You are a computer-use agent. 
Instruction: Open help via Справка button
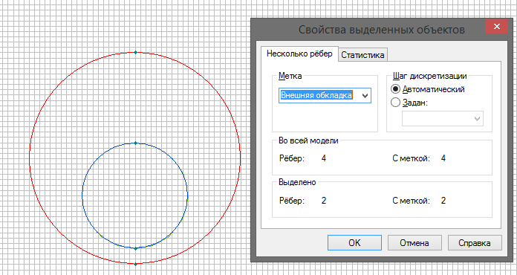pyautogui.click(x=475, y=243)
